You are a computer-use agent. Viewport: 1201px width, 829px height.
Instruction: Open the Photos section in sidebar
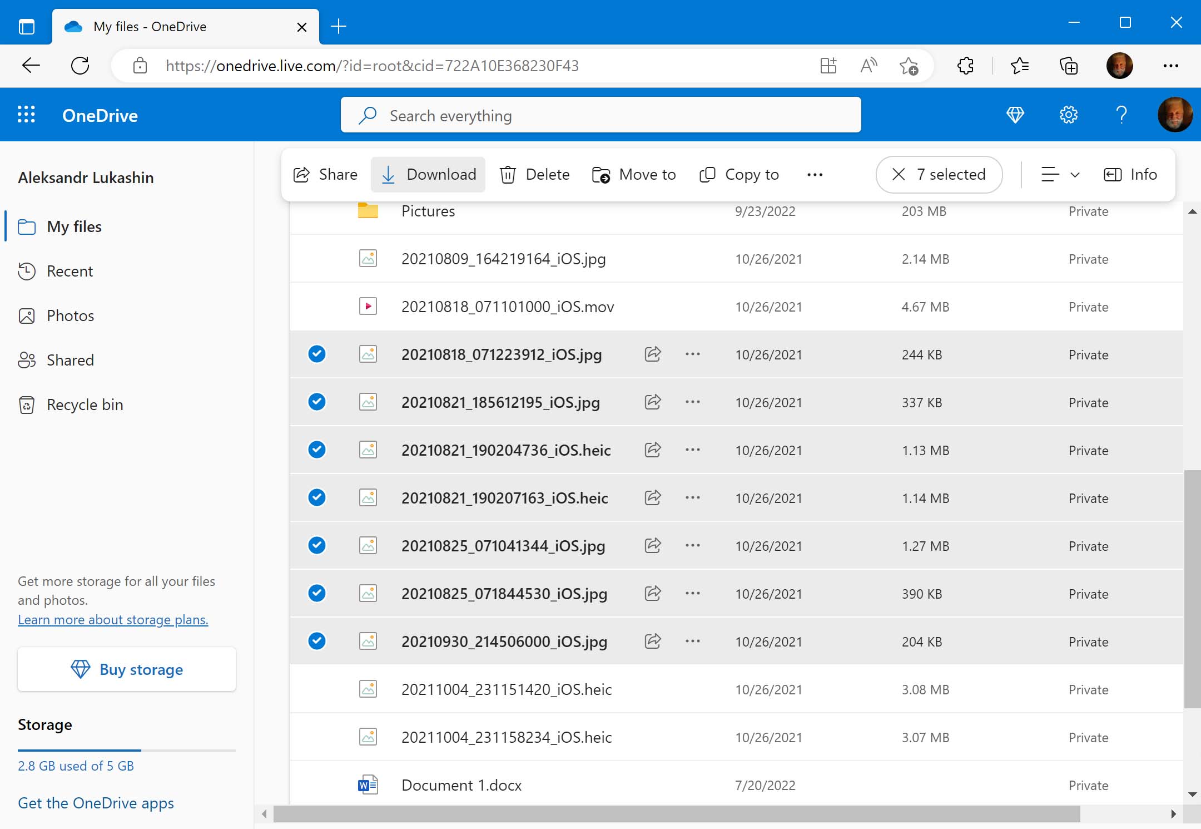coord(70,315)
